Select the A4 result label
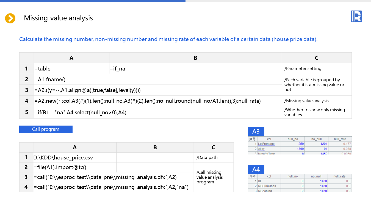The width and height of the screenshot is (371, 209). [x=256, y=169]
